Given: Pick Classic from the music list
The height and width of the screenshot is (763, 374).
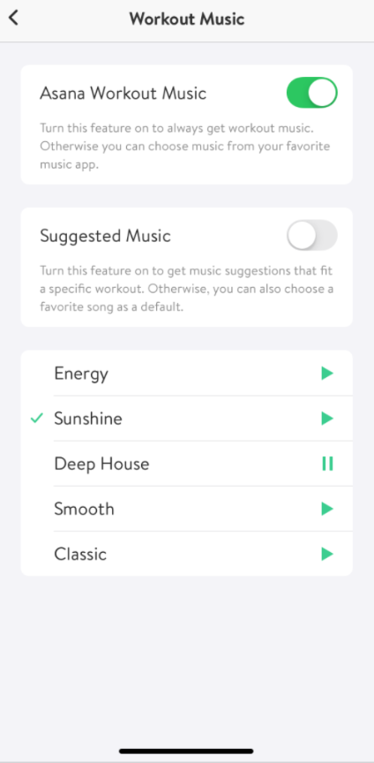Looking at the screenshot, I should (x=186, y=554).
